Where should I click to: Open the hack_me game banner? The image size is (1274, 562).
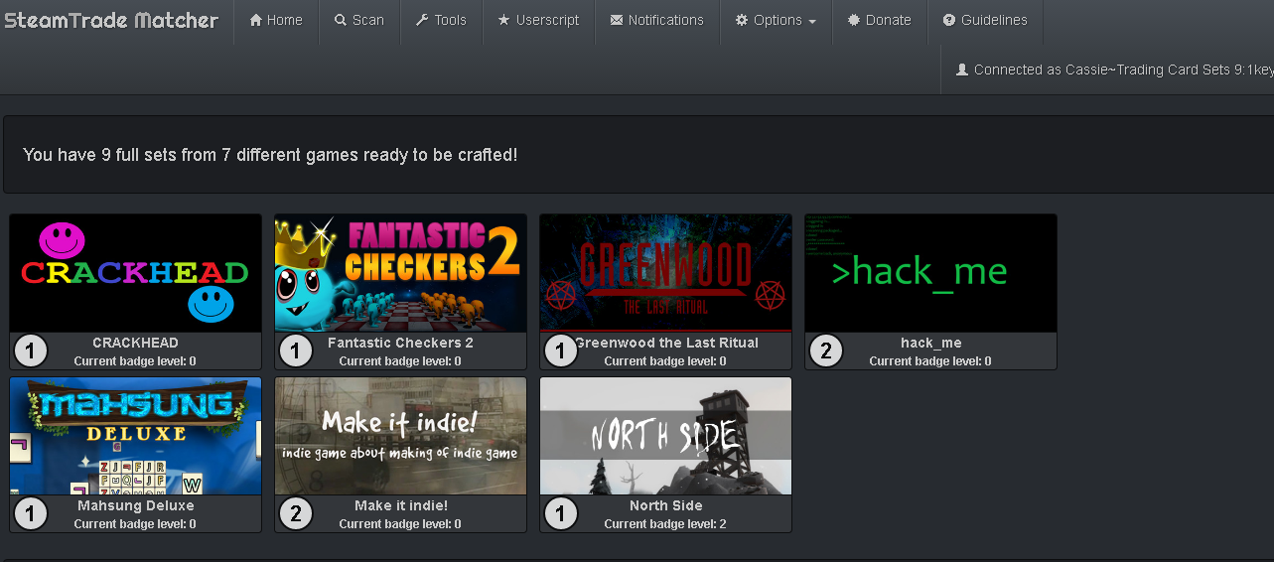[931, 273]
